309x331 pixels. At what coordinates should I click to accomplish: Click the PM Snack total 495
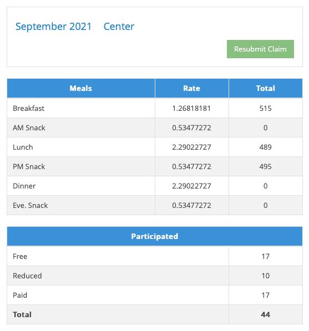click(266, 166)
